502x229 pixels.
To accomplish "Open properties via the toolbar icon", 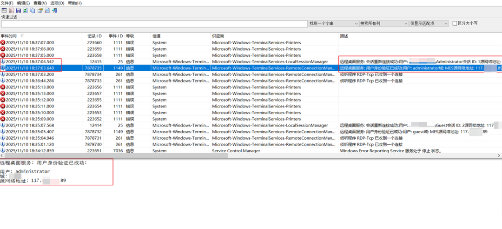I will point(40,10).
